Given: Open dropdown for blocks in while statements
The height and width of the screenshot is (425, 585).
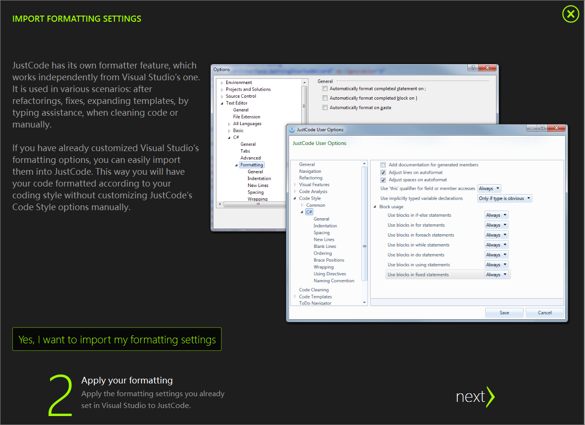Looking at the screenshot, I should (x=496, y=245).
